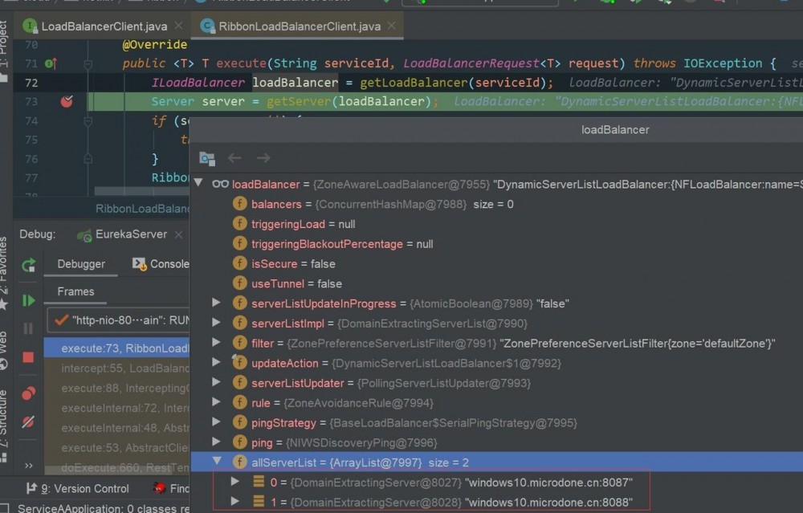Click getServer method call on line 73

[299, 102]
